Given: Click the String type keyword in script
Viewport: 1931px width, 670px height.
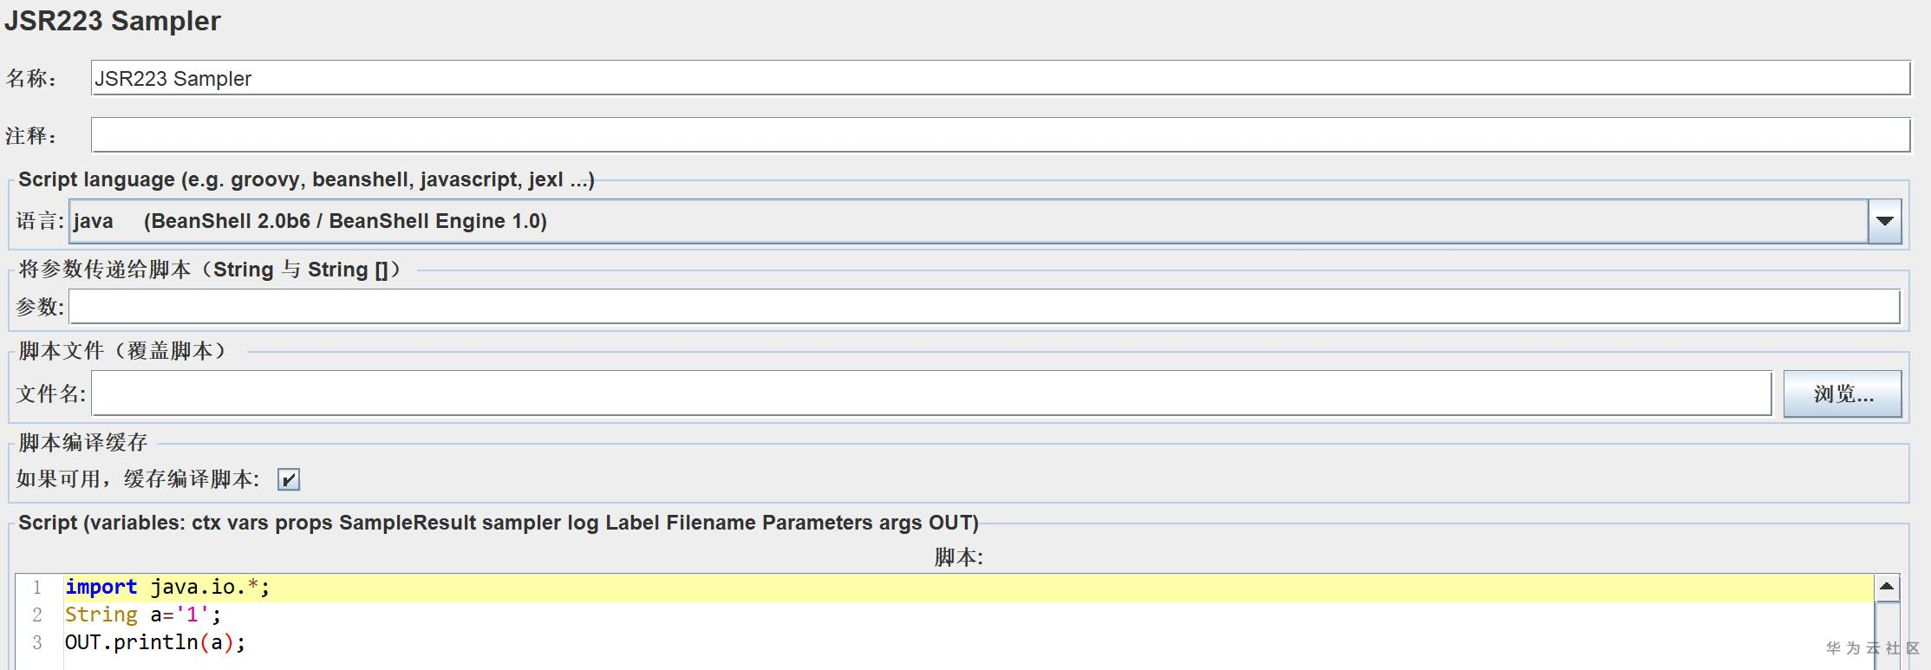Looking at the screenshot, I should 101,615.
